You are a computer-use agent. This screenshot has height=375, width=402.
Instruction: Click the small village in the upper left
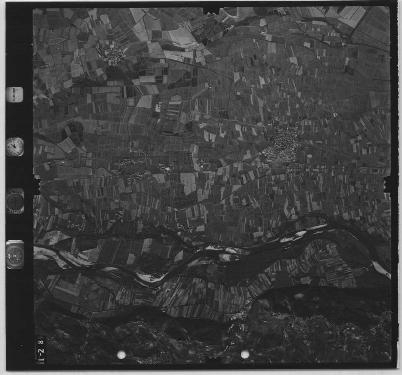click(113, 56)
